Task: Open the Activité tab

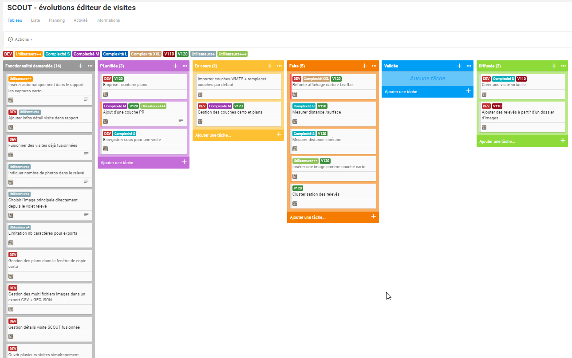Action: pyautogui.click(x=80, y=20)
